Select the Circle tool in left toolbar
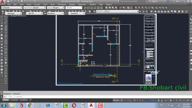This screenshot has height=108, width=192. tap(2, 35)
